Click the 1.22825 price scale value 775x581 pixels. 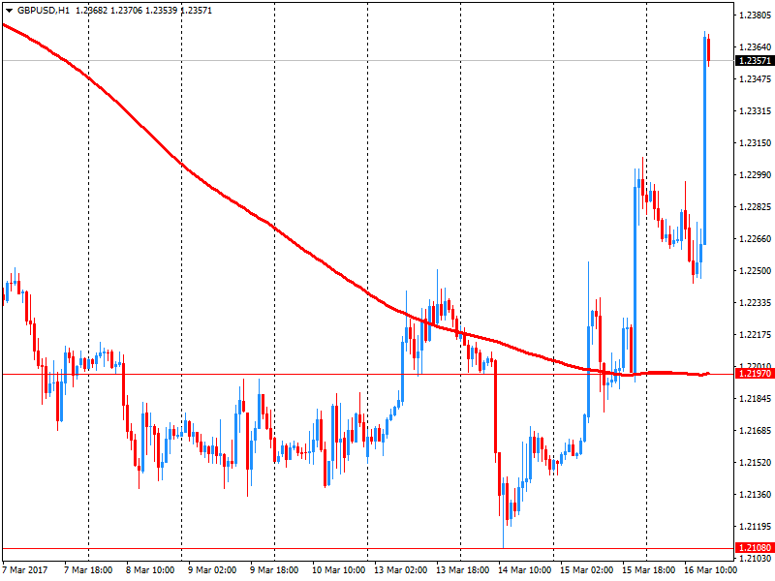point(755,207)
